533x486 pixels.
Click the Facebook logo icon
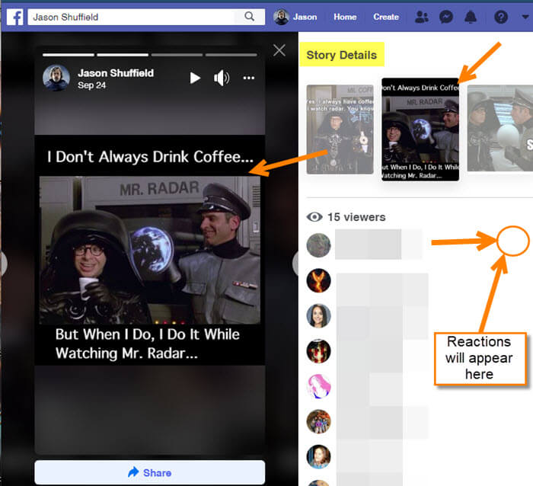click(x=15, y=17)
